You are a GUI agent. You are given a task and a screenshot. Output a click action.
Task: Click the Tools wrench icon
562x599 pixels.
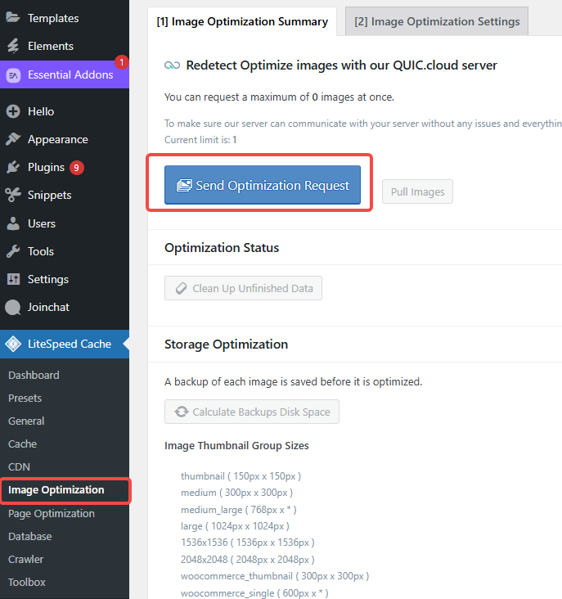click(13, 251)
